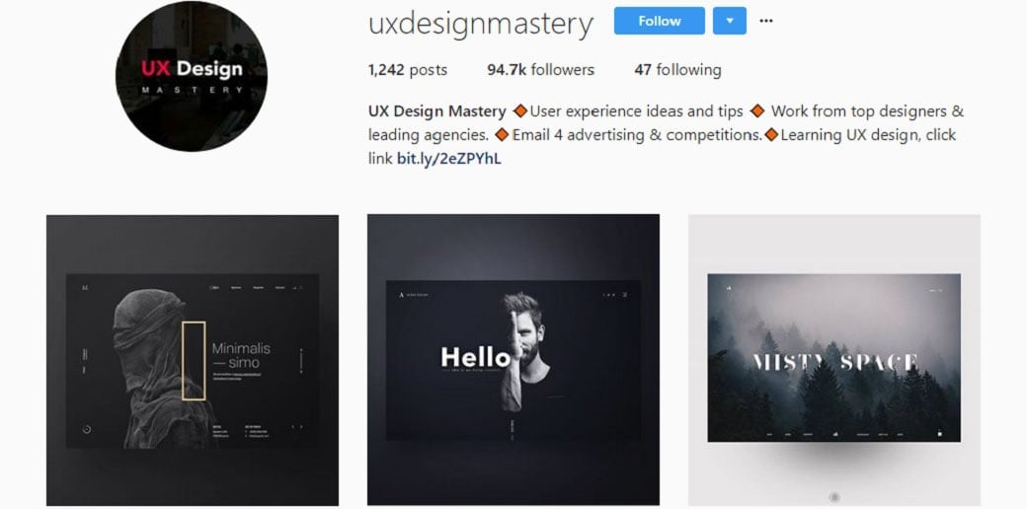The width and height of the screenshot is (1027, 509).
Task: Click the uxdesignmastery username heading
Action: pyautogui.click(x=481, y=24)
